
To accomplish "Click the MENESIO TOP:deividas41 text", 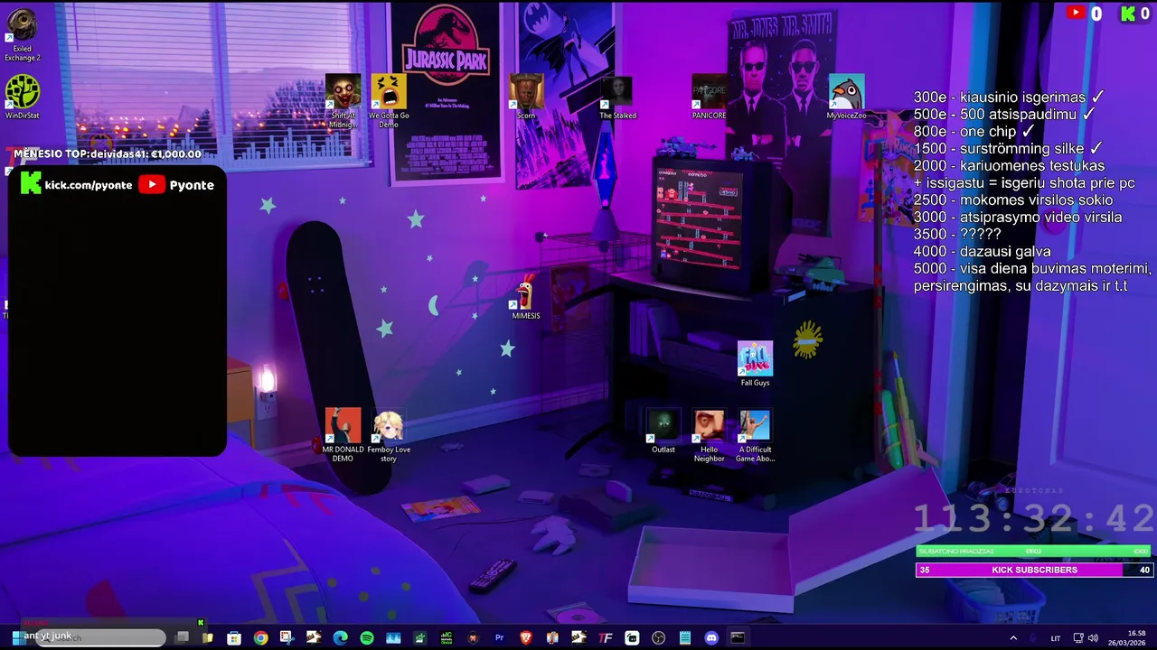I will [108, 154].
